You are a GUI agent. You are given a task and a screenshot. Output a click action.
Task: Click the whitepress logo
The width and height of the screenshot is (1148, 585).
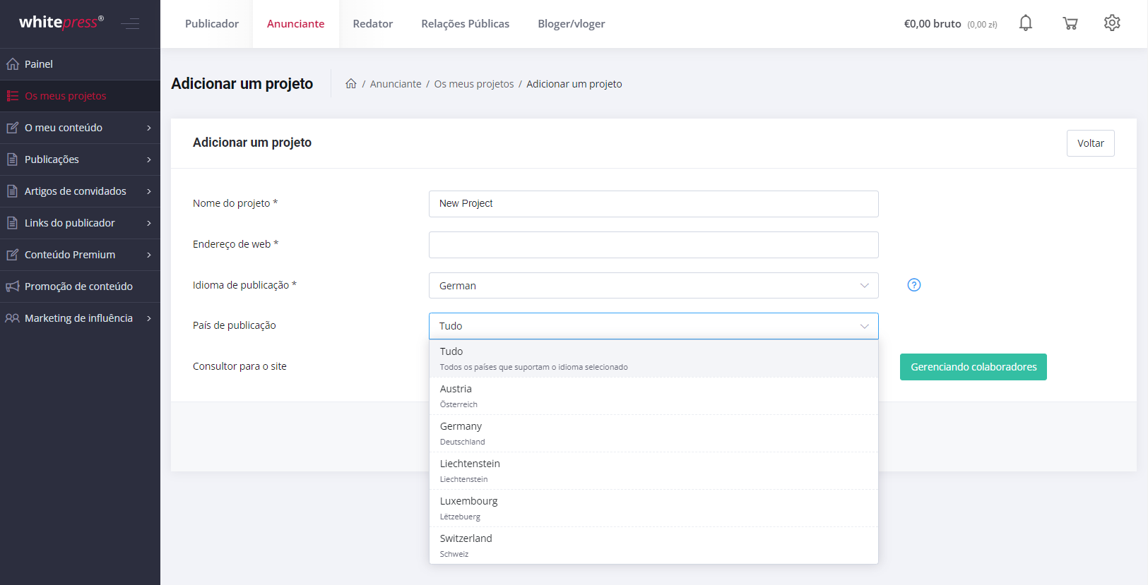pyautogui.click(x=61, y=22)
